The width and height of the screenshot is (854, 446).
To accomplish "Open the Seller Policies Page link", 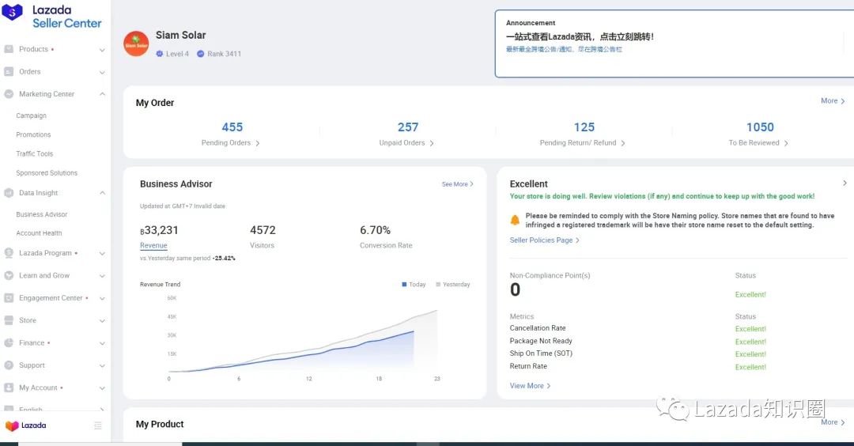I will tap(544, 240).
